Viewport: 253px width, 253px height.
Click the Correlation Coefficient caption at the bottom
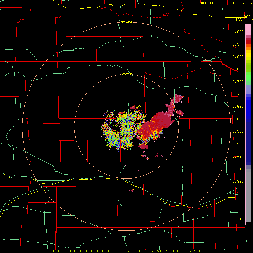[x=127, y=251]
